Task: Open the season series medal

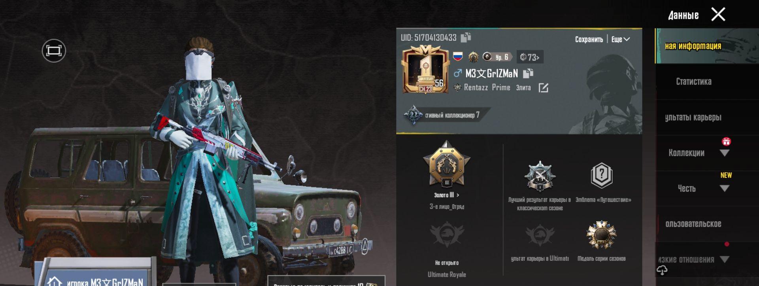Action: click(601, 235)
